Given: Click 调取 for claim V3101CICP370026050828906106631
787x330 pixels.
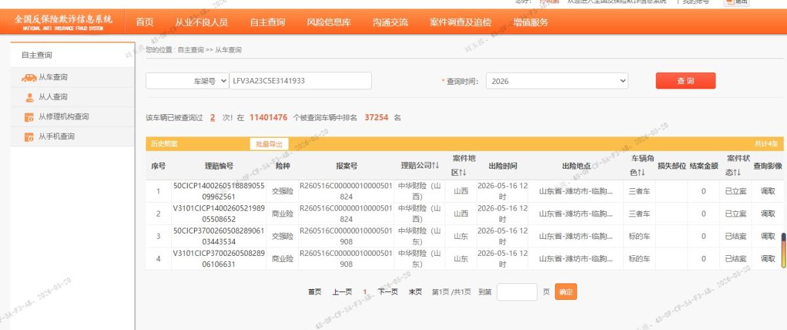Looking at the screenshot, I should coord(768,258).
